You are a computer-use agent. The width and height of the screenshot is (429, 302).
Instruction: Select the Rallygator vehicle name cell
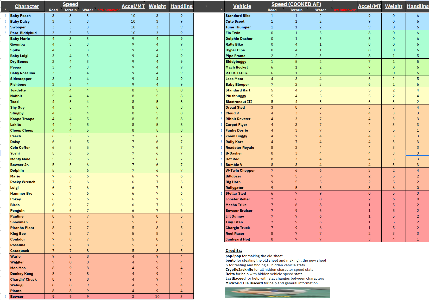point(242,188)
